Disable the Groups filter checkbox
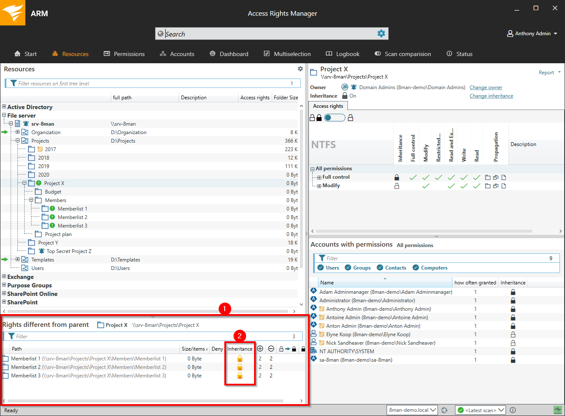The width and height of the screenshot is (565, 416). click(x=348, y=268)
